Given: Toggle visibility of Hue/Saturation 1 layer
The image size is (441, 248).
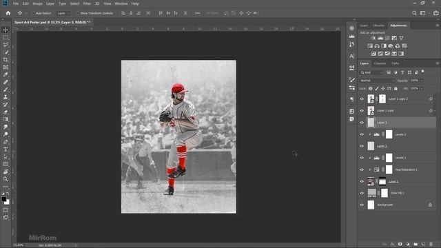Looking at the screenshot, I should (x=362, y=169).
